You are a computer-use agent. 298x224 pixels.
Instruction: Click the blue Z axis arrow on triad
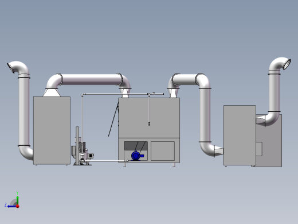pos(12,206)
